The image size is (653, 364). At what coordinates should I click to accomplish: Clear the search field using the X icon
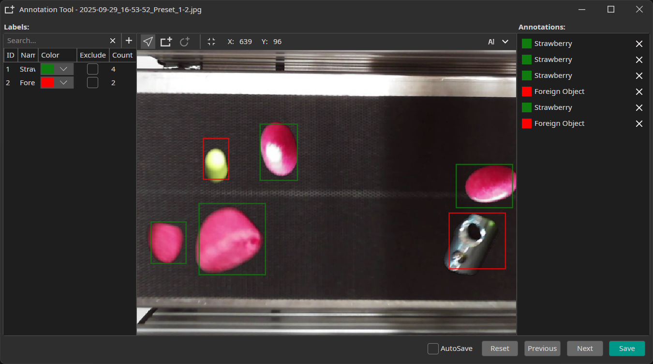click(x=112, y=41)
